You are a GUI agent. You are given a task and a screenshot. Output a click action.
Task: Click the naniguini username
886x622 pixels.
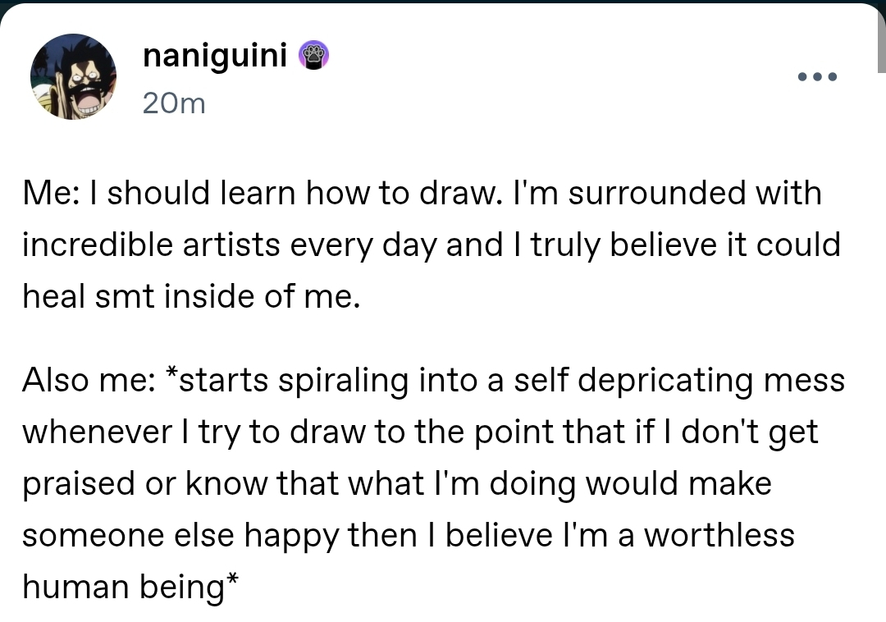215,56
